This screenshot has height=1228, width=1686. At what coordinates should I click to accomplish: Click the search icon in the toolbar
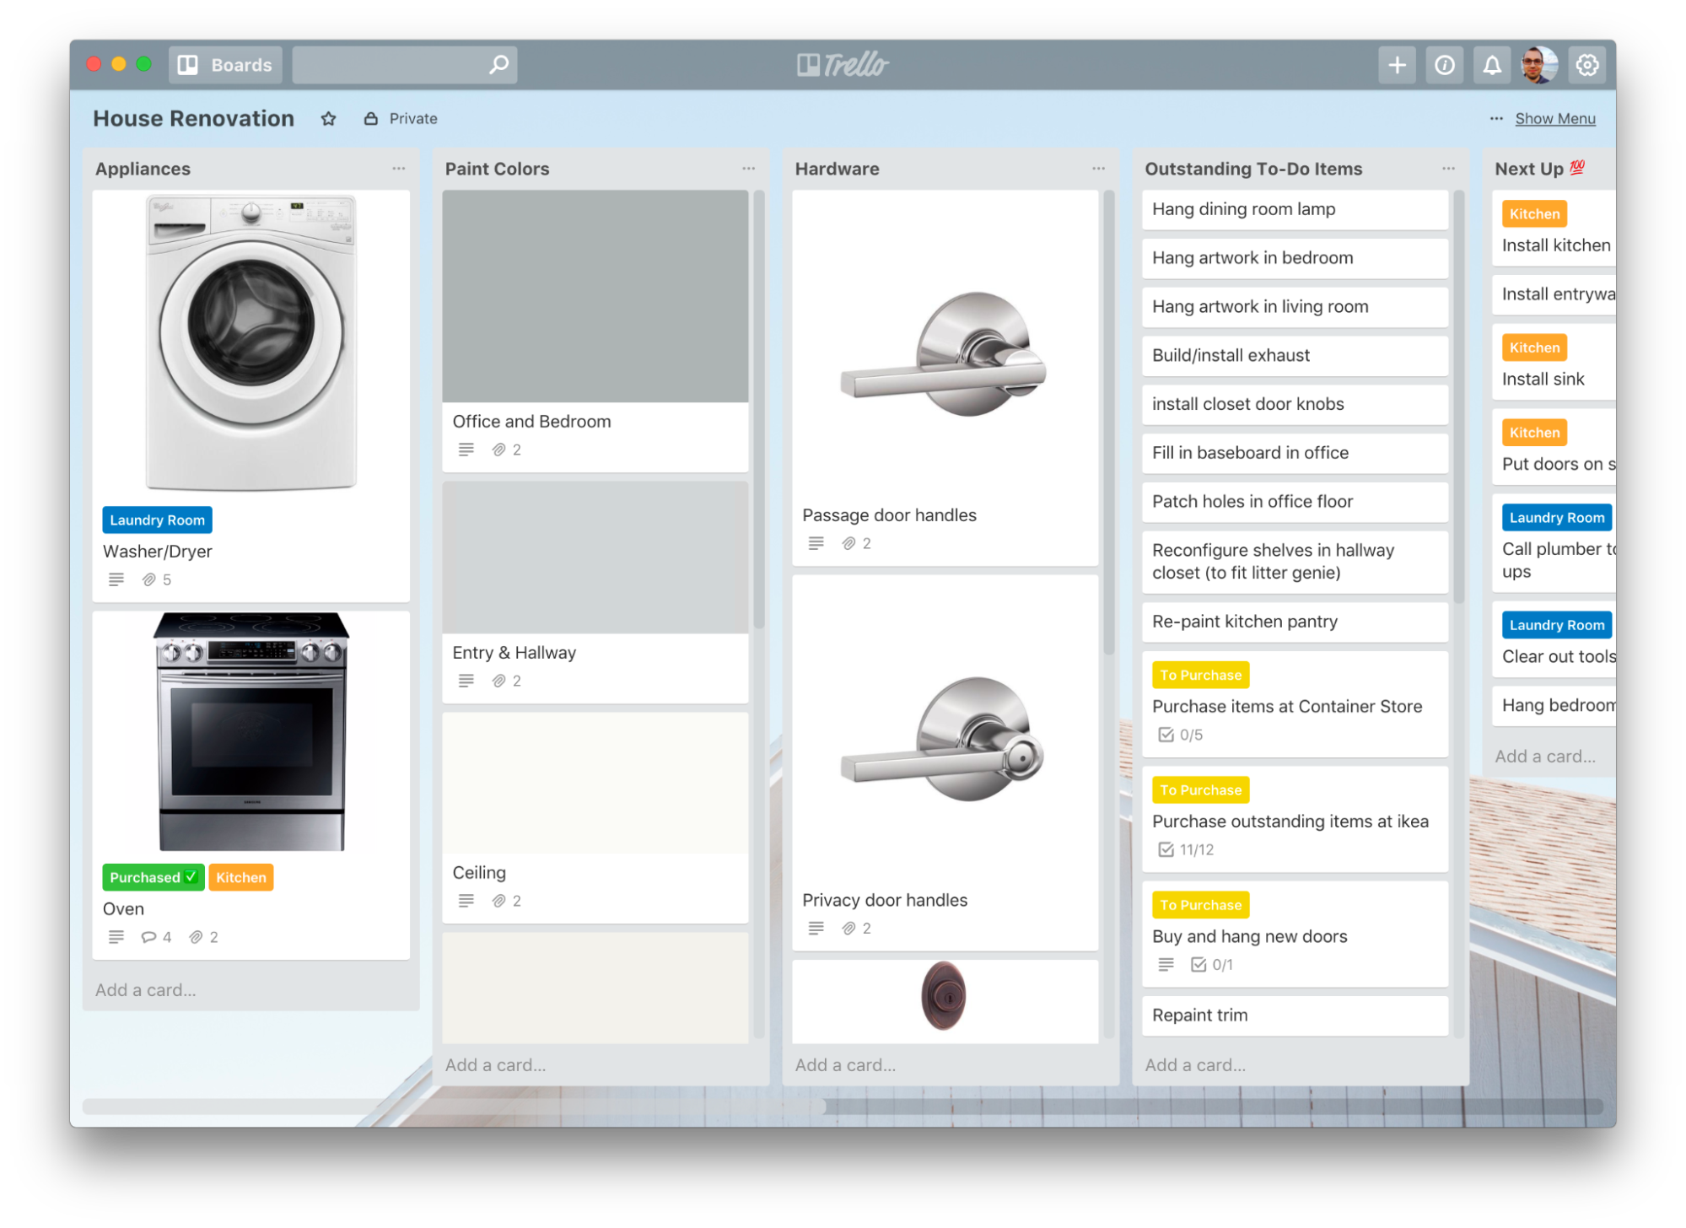click(496, 63)
